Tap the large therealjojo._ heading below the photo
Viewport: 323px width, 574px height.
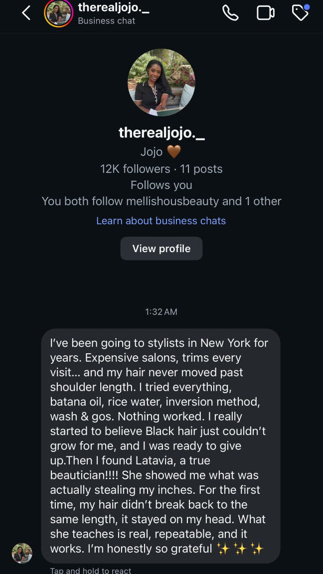161,132
